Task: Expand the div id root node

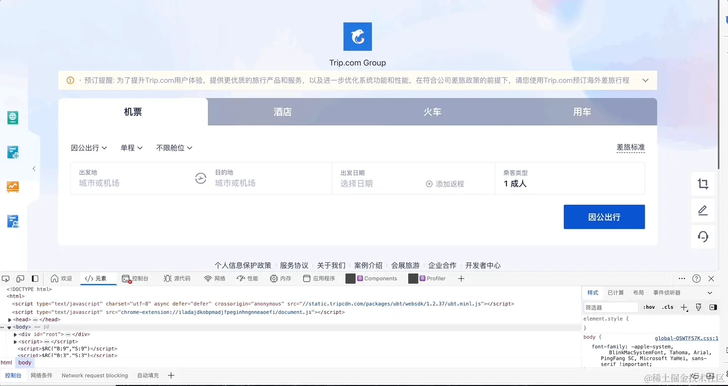Action: [15, 334]
